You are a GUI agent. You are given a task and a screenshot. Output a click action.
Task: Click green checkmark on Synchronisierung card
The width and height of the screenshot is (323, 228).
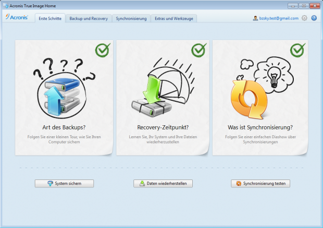point(297,50)
